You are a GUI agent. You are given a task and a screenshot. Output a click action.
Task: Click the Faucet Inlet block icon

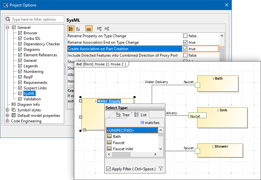[x=109, y=149]
